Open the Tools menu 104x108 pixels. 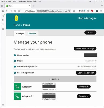coord(35,1)
